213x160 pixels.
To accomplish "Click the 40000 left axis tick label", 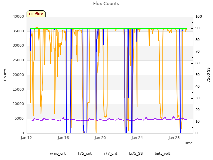I will [18, 16].
